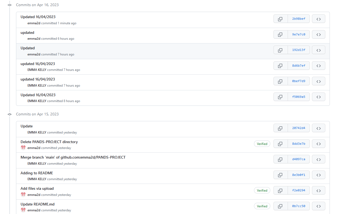Screen dimensions: 344x214
Task: View emma2d's profile from latest commit
Action: [x=34, y=23]
